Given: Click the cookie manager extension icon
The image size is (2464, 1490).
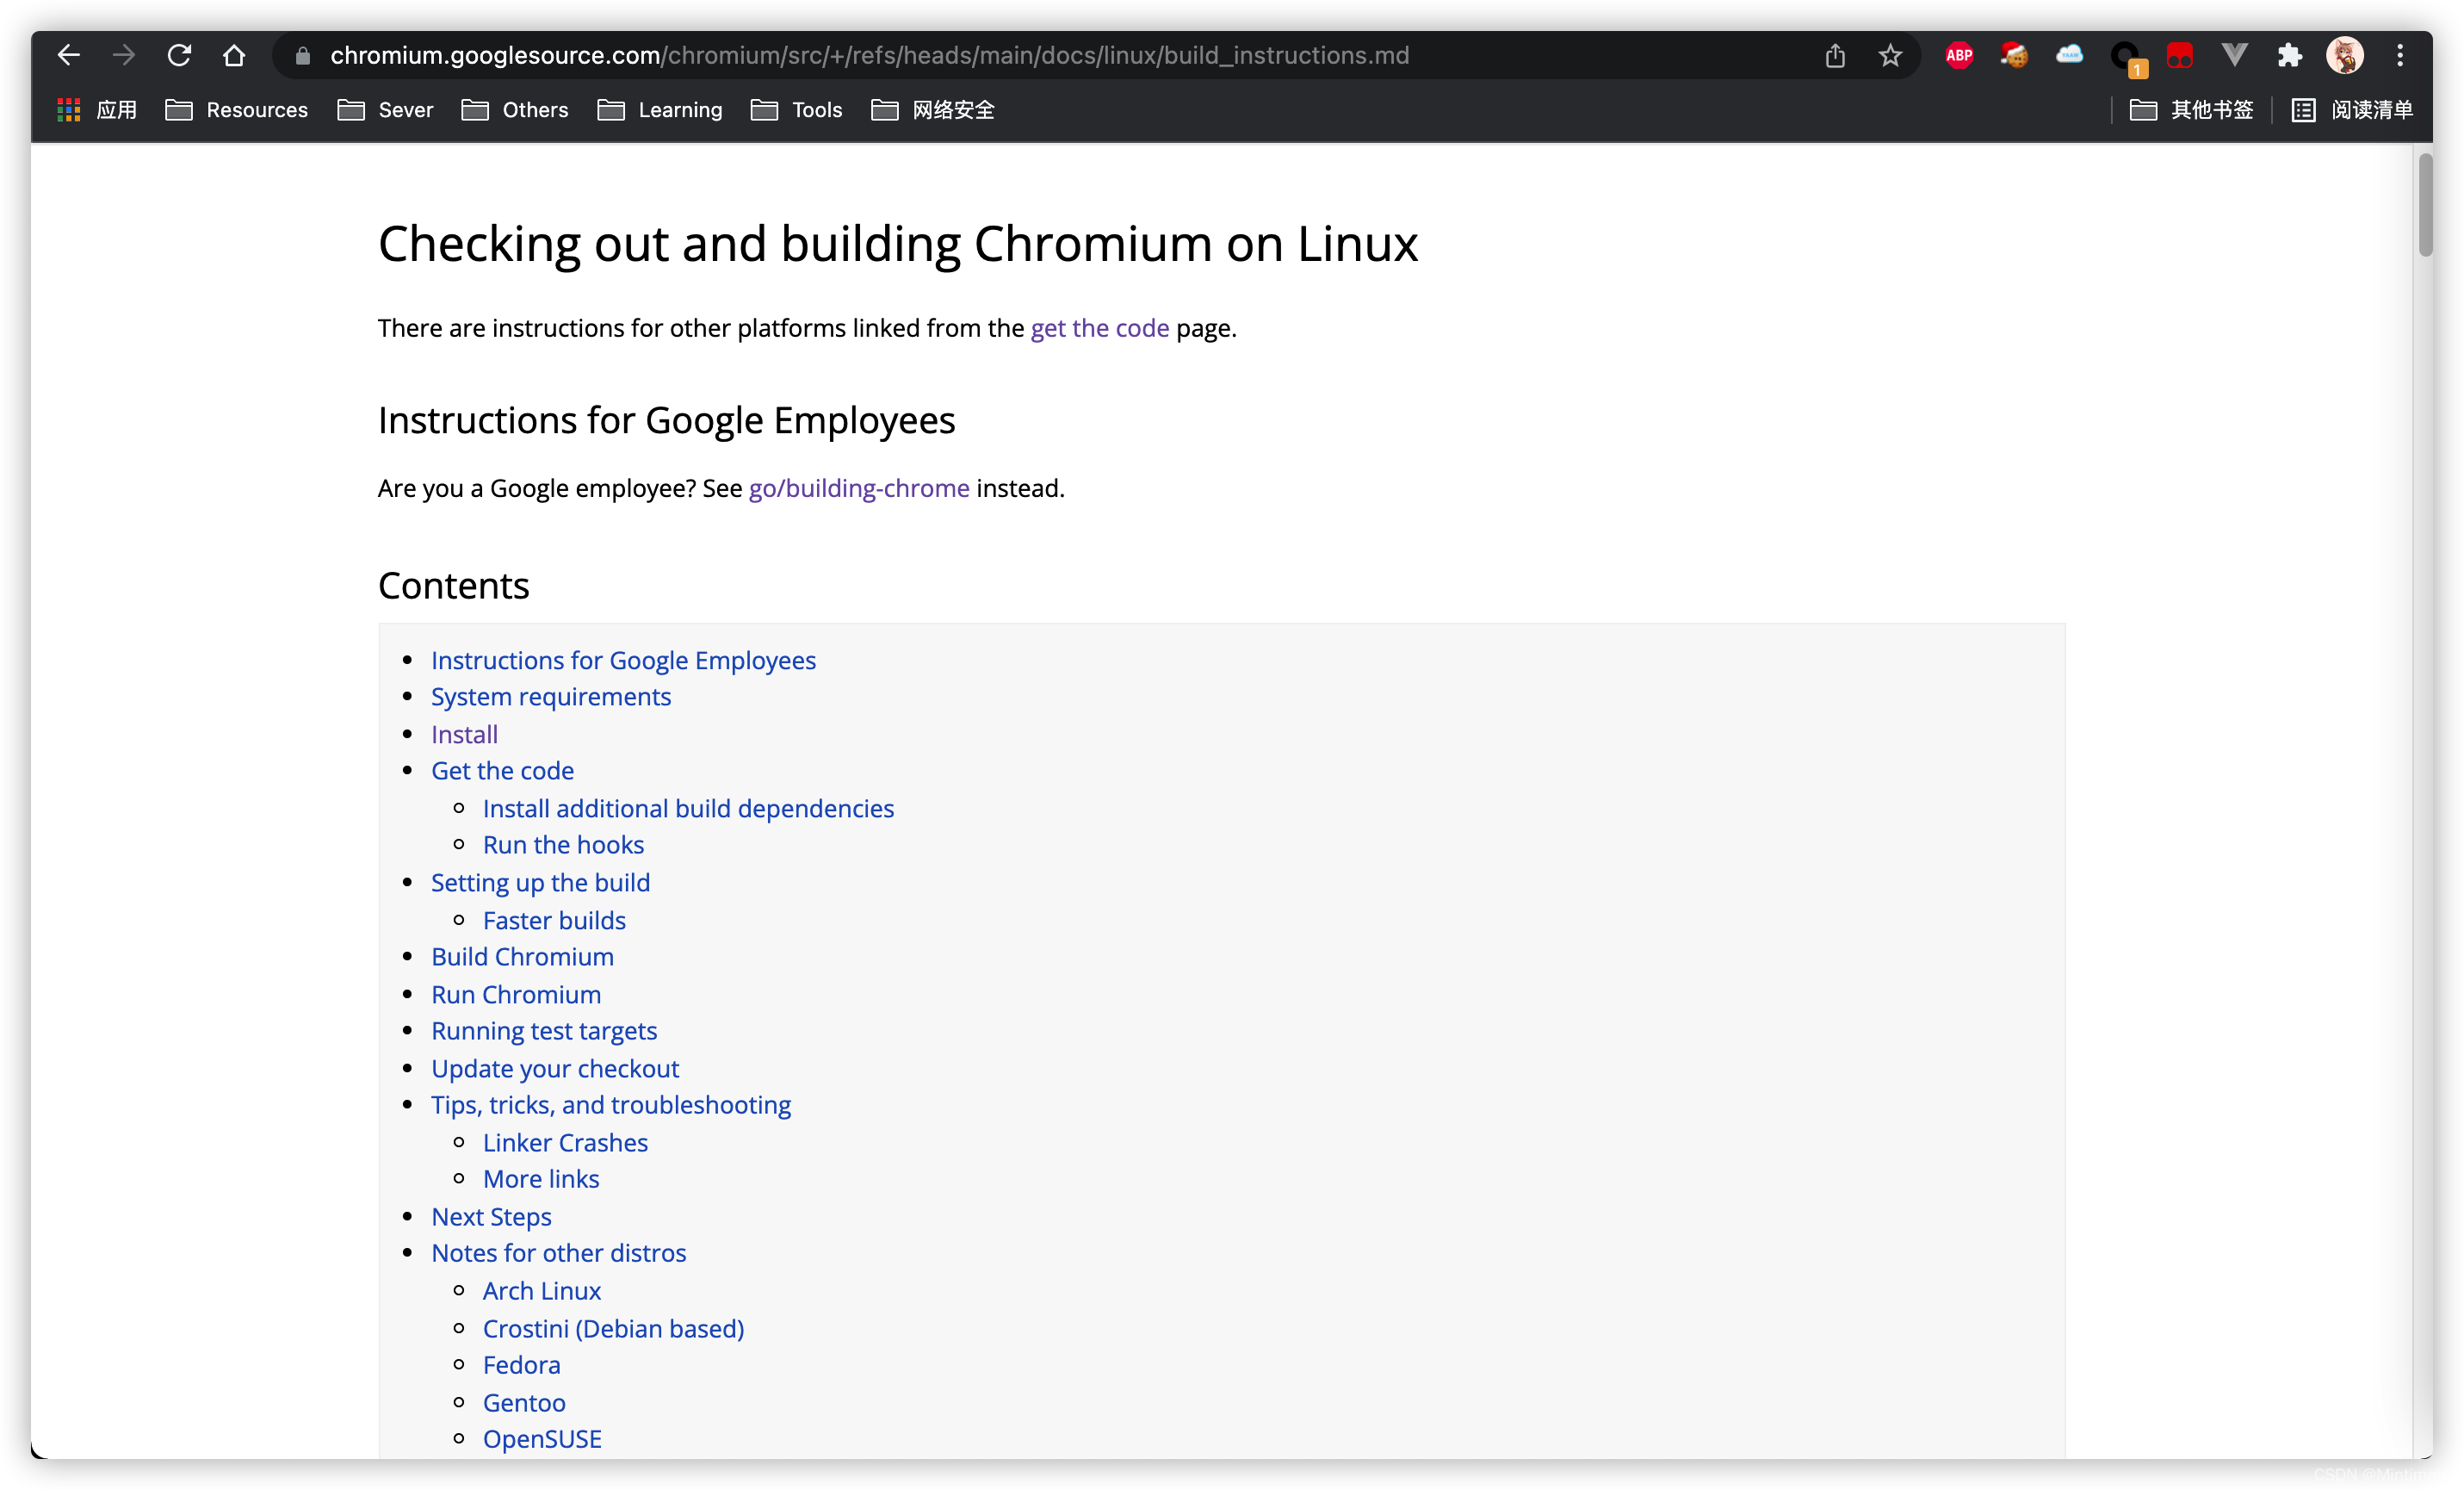Looking at the screenshot, I should pos(2013,55).
